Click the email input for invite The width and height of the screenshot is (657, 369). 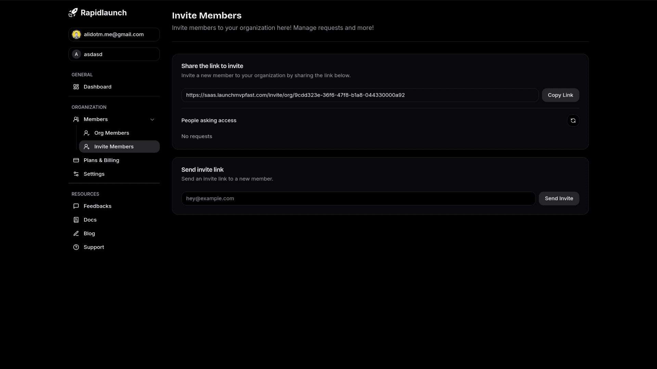358,199
